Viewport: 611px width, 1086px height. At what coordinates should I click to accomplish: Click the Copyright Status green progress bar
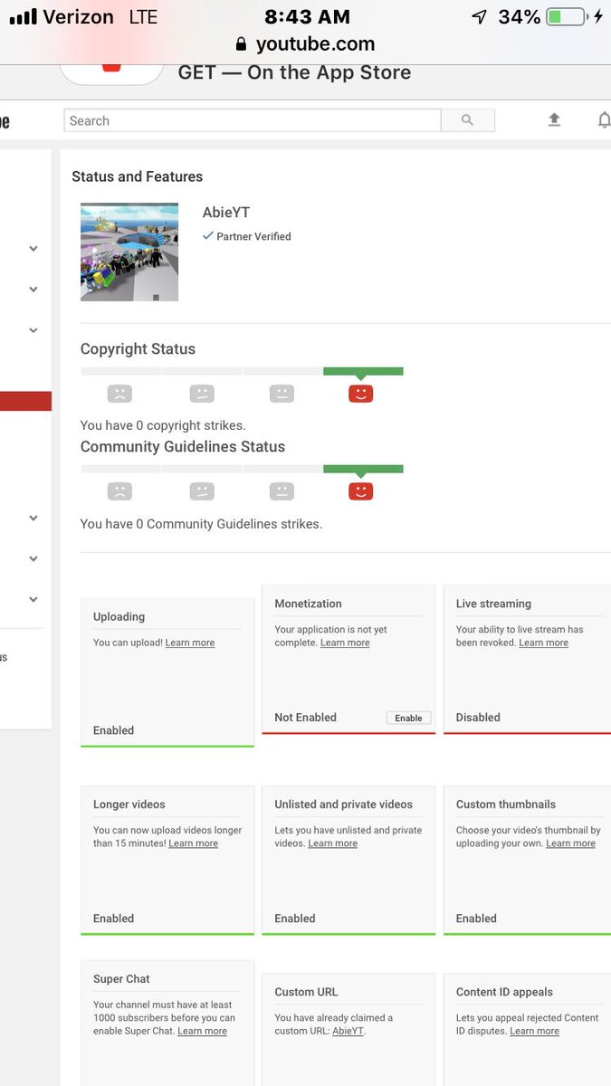(x=363, y=371)
